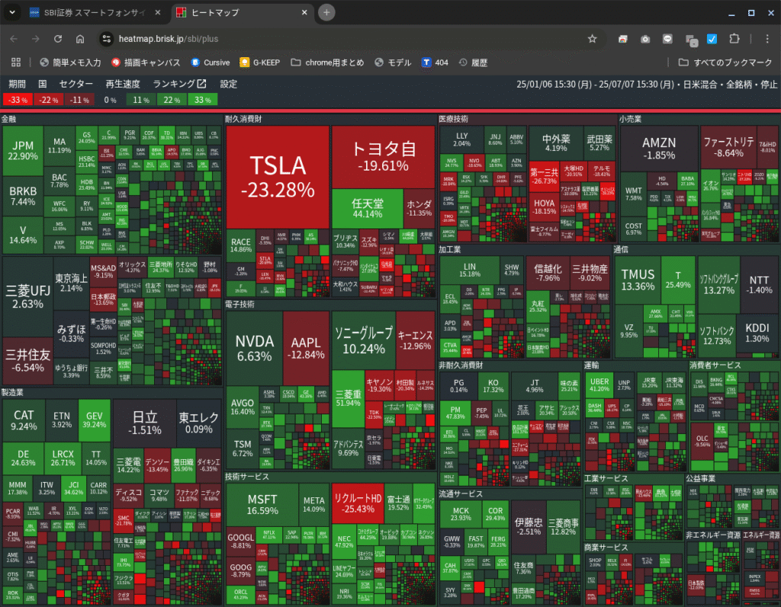
Task: Expand the chrome用まとめ bookmark folder
Action: point(327,62)
